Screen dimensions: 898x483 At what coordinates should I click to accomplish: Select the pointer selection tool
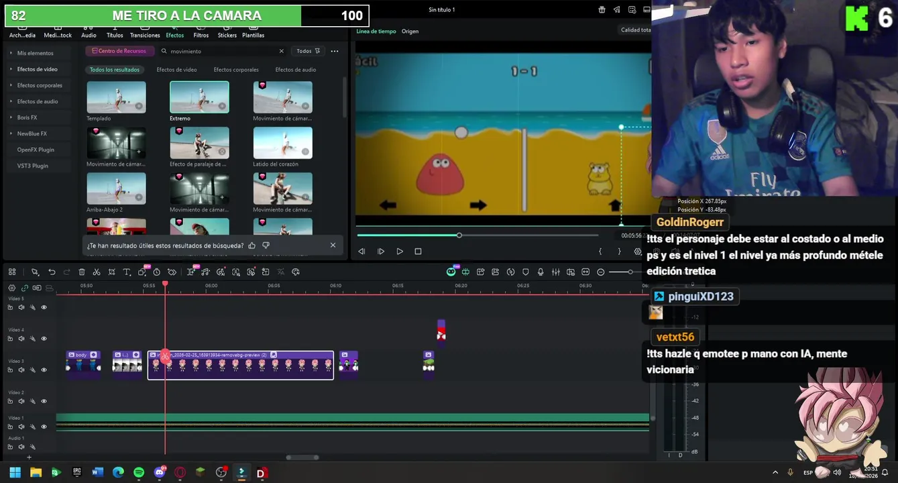click(x=35, y=272)
